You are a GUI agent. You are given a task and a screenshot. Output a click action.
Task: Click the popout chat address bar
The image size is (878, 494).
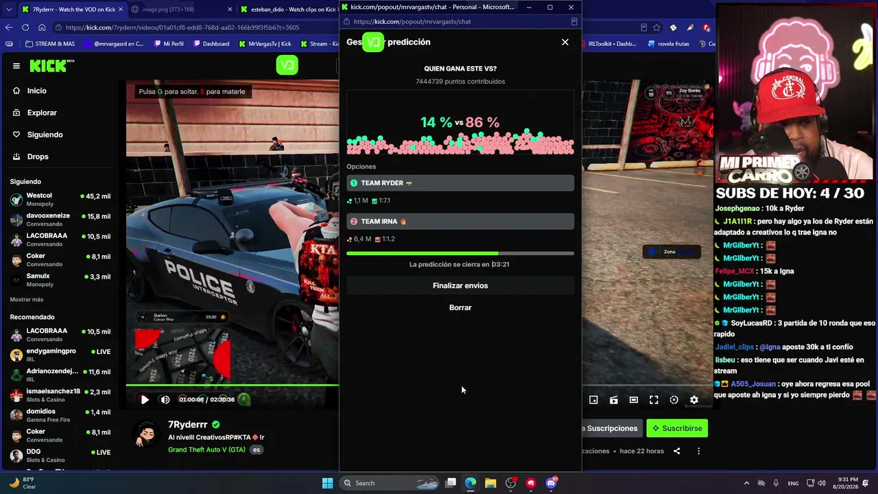pyautogui.click(x=461, y=21)
